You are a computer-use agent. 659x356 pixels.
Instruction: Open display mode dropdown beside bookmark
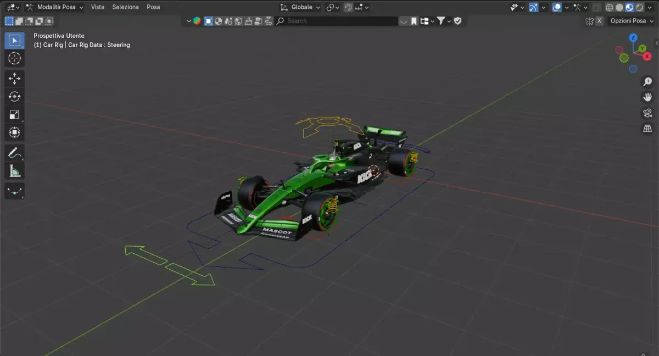click(x=427, y=21)
